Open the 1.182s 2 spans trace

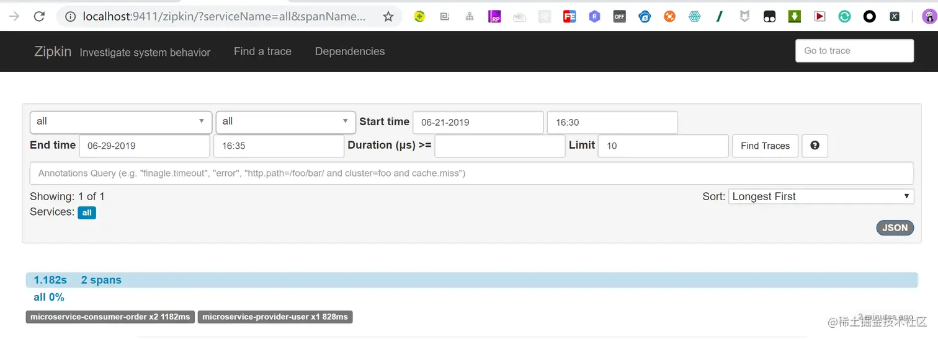(x=471, y=280)
